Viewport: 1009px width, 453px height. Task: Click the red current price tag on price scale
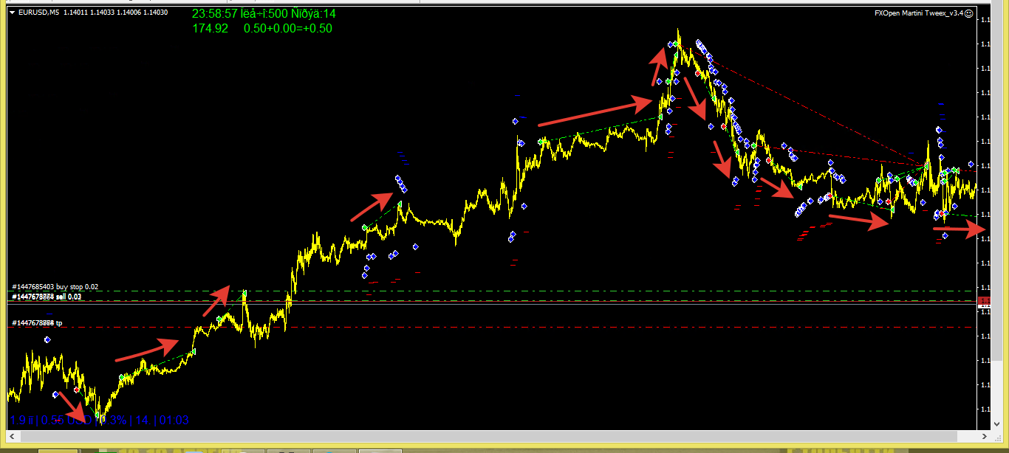tap(984, 300)
